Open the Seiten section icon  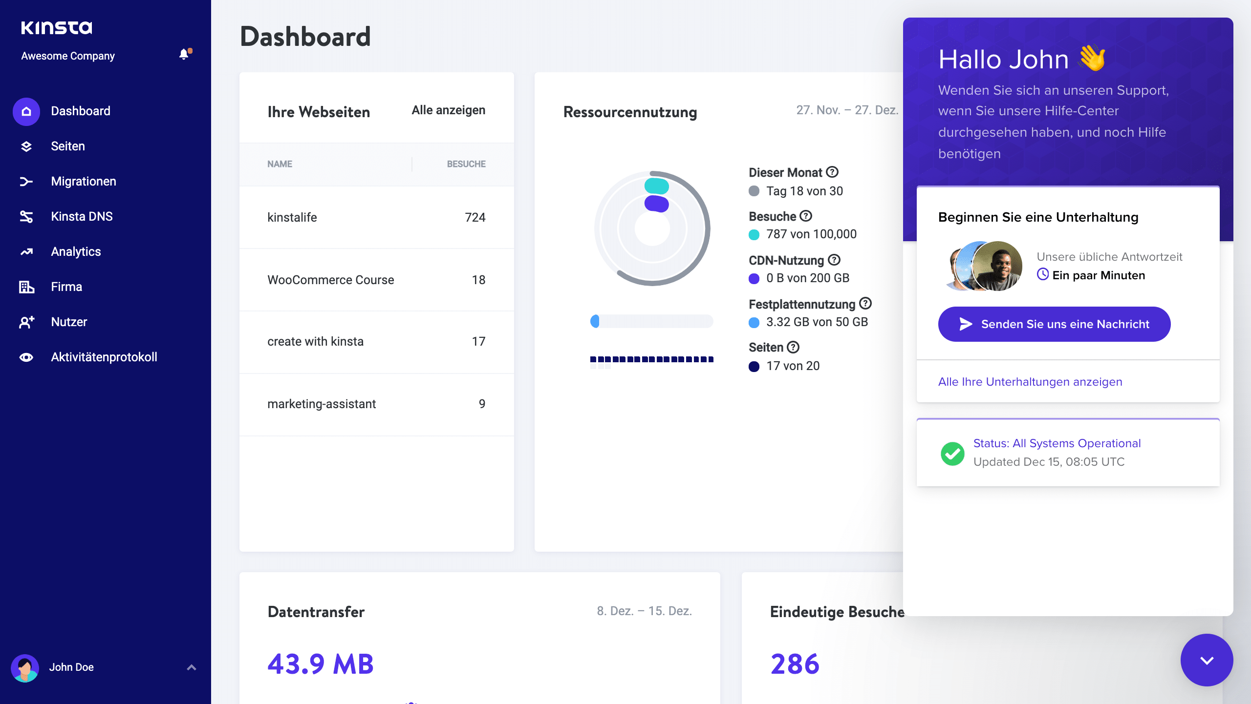[25, 146]
